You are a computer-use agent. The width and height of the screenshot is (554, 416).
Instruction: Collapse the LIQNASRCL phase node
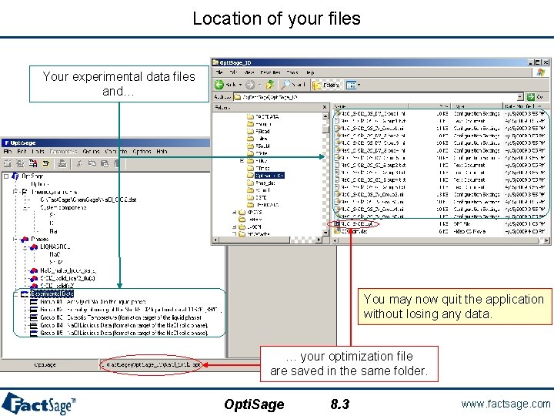25,247
